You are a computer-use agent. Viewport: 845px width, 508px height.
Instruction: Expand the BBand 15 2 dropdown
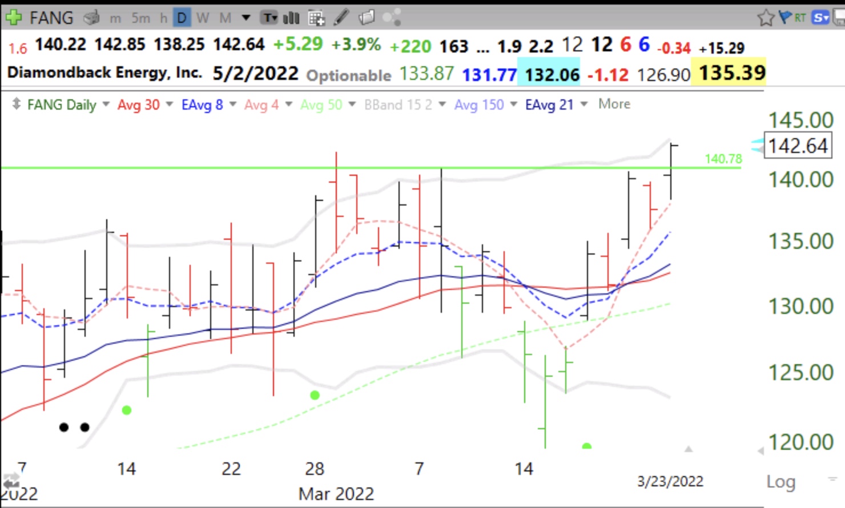tap(442, 104)
